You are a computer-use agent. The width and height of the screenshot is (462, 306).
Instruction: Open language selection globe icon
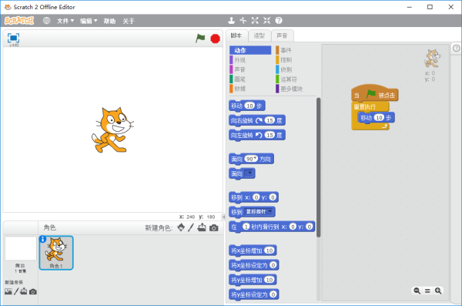46,21
